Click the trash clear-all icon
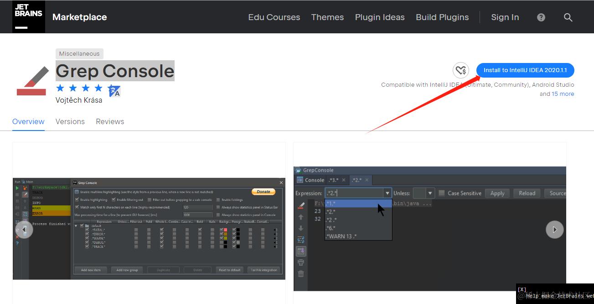The height and width of the screenshot is (304, 594). (301, 274)
